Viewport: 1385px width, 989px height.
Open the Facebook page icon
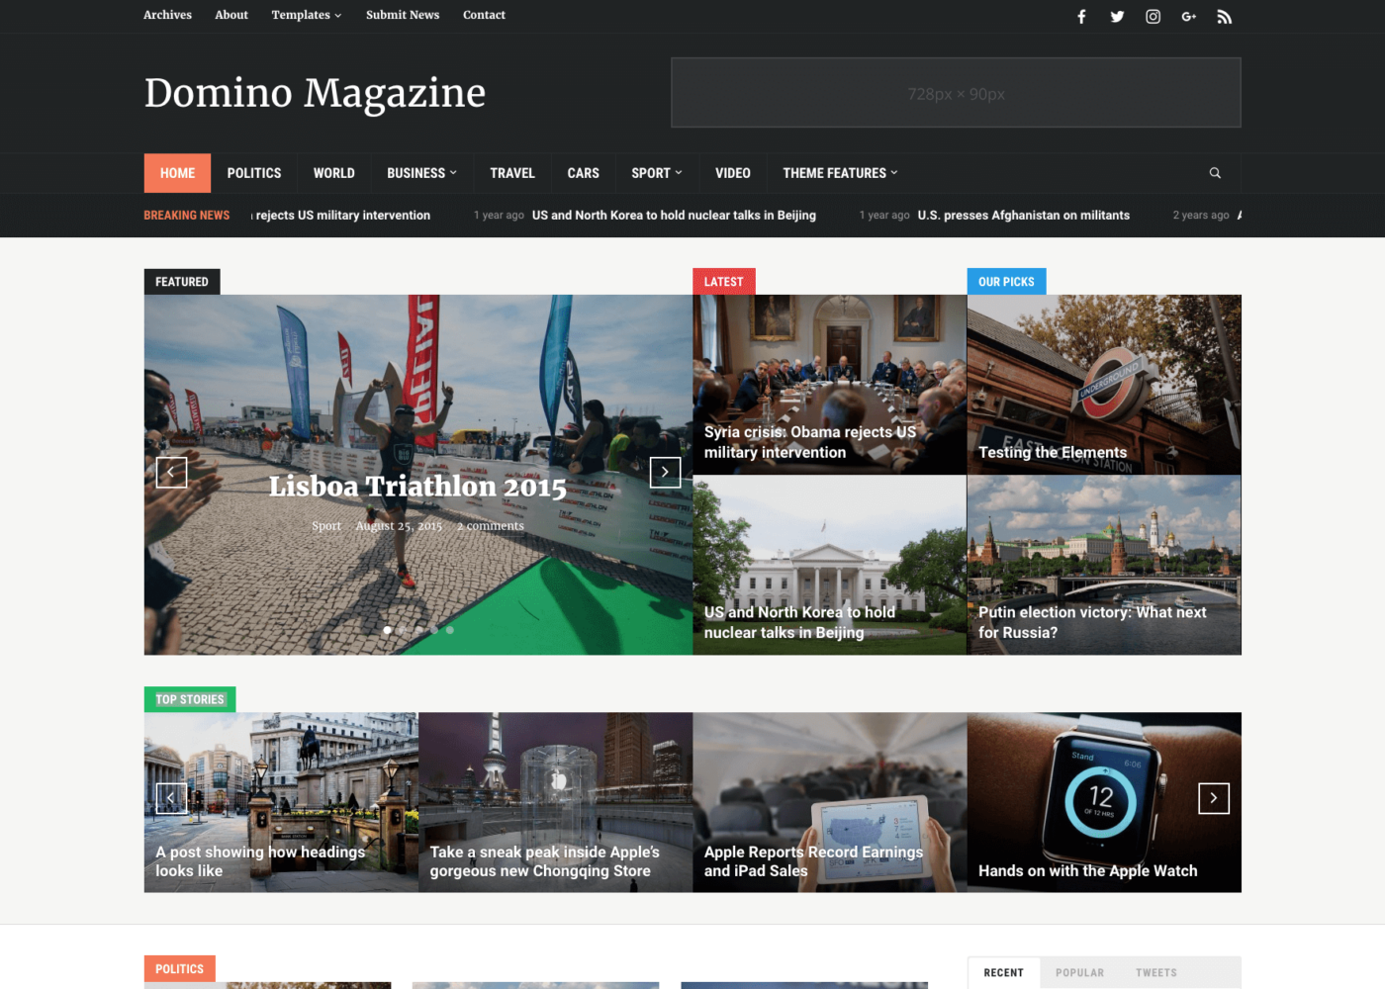(1081, 16)
